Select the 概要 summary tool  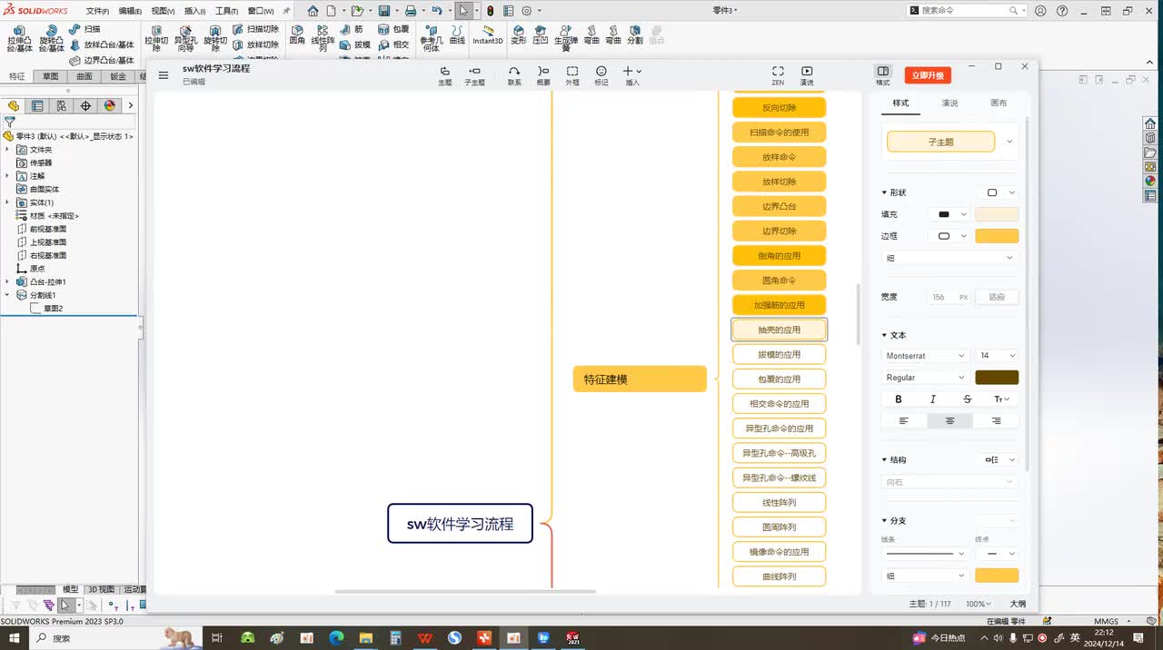pos(543,75)
